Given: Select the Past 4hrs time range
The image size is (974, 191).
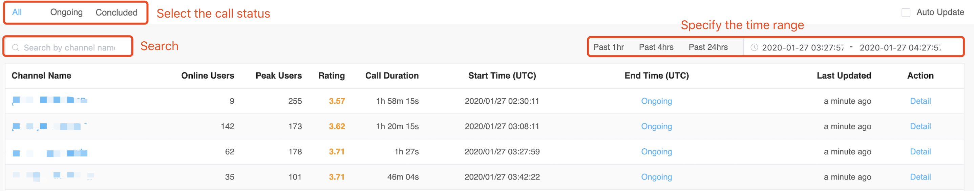Looking at the screenshot, I should click(x=656, y=47).
